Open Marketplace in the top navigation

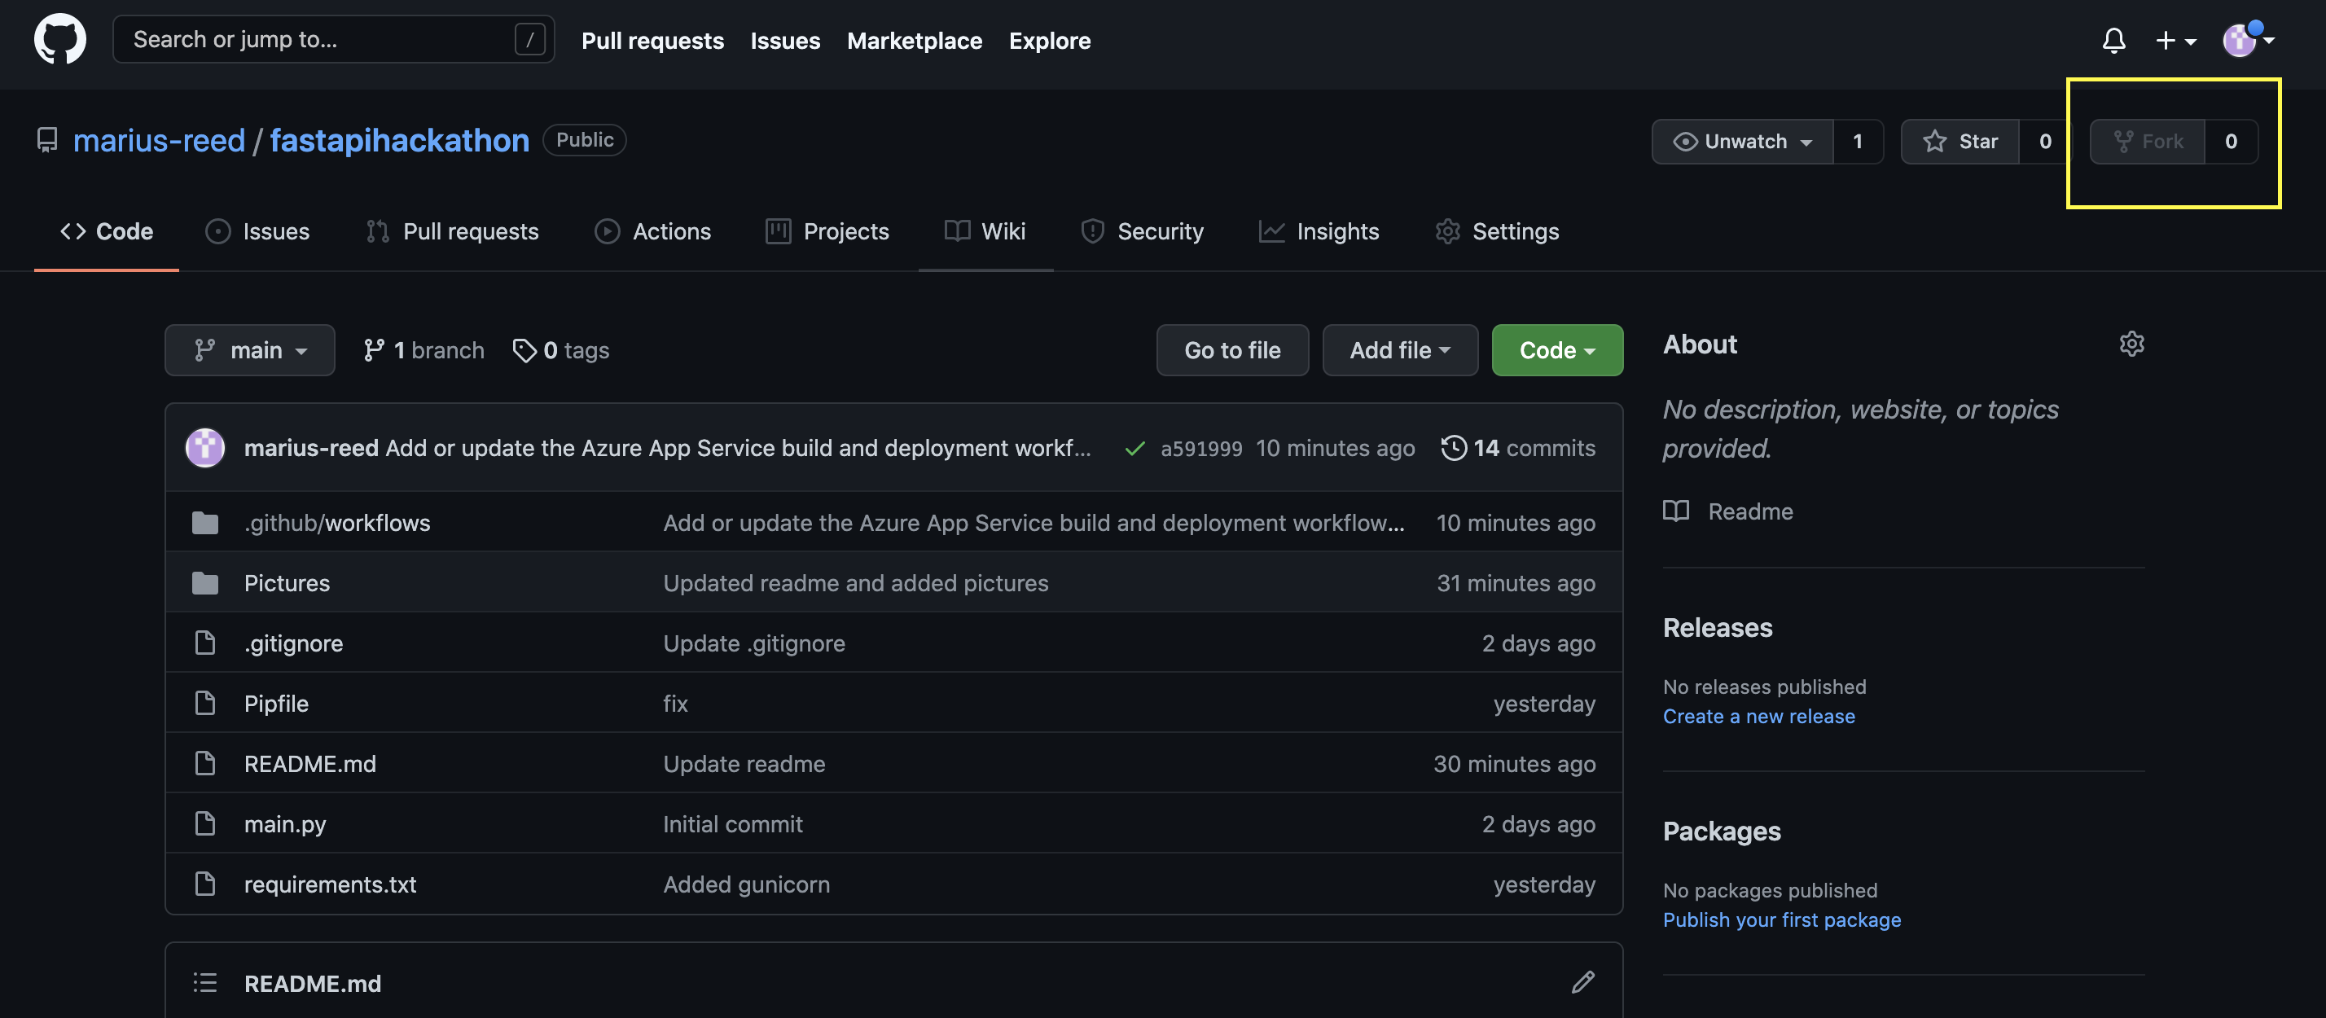coord(915,40)
